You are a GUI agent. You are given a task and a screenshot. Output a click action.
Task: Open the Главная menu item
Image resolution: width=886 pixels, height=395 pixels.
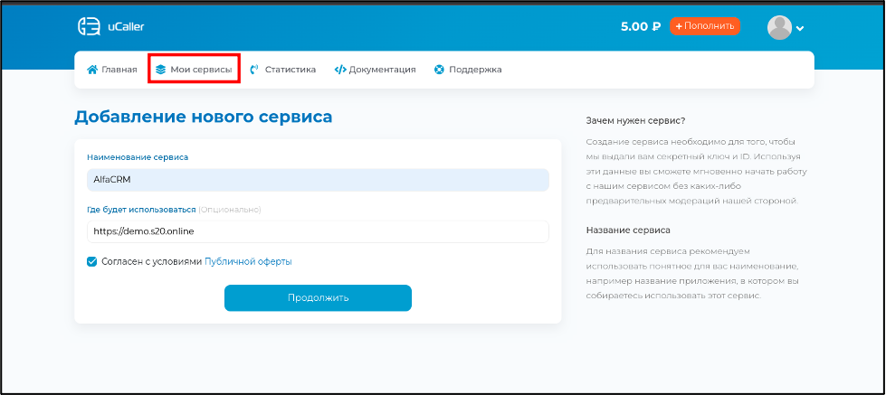pyautogui.click(x=112, y=70)
